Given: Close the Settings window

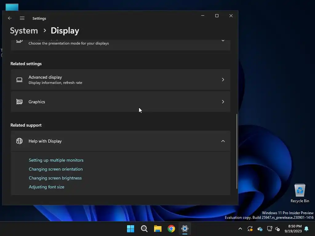Looking at the screenshot, I should [231, 16].
